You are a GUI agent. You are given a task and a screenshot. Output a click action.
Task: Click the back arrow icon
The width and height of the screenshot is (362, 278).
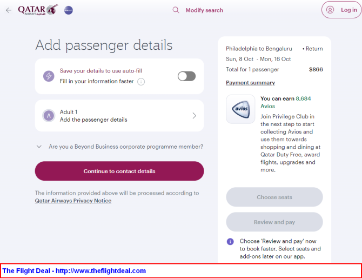(x=9, y=10)
